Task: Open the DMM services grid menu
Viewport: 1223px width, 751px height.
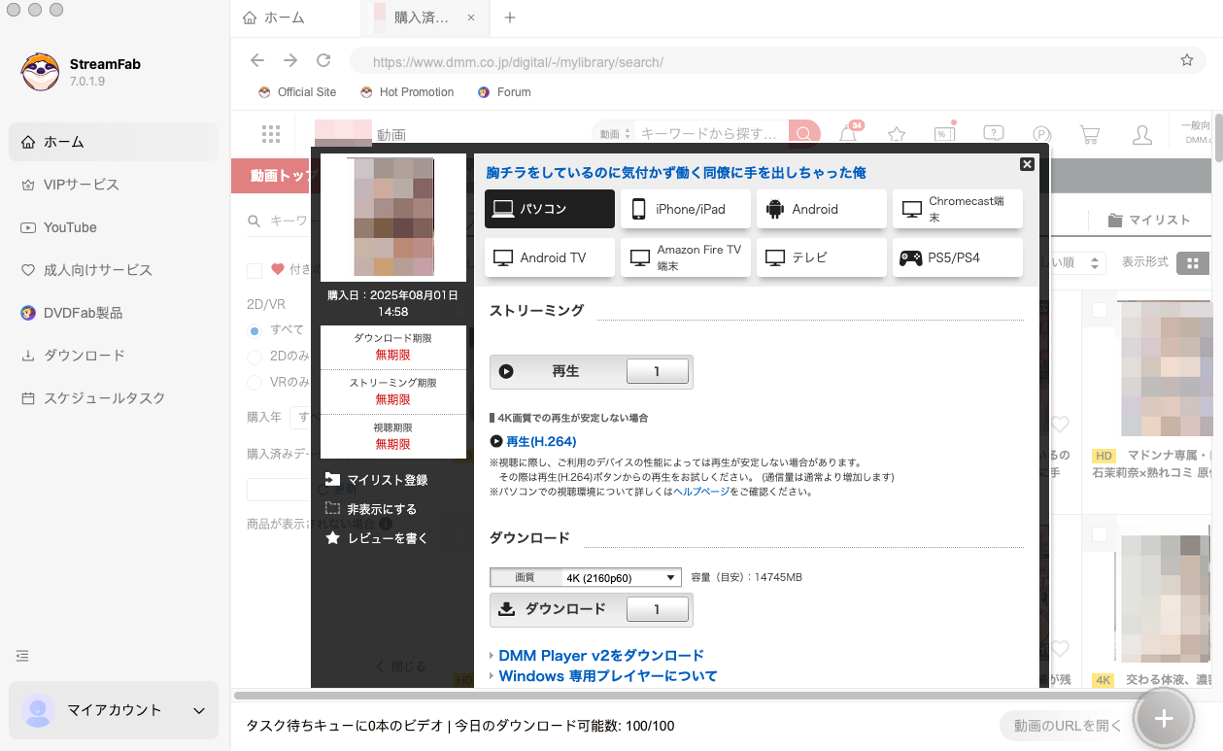Action: [x=271, y=134]
